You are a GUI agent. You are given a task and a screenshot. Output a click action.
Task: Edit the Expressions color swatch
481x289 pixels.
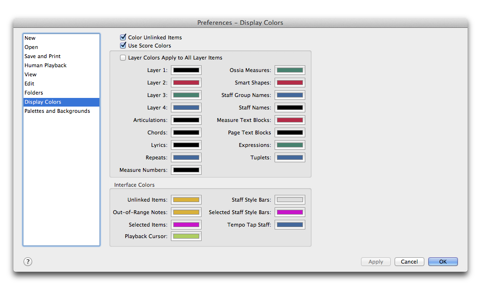[x=290, y=145]
